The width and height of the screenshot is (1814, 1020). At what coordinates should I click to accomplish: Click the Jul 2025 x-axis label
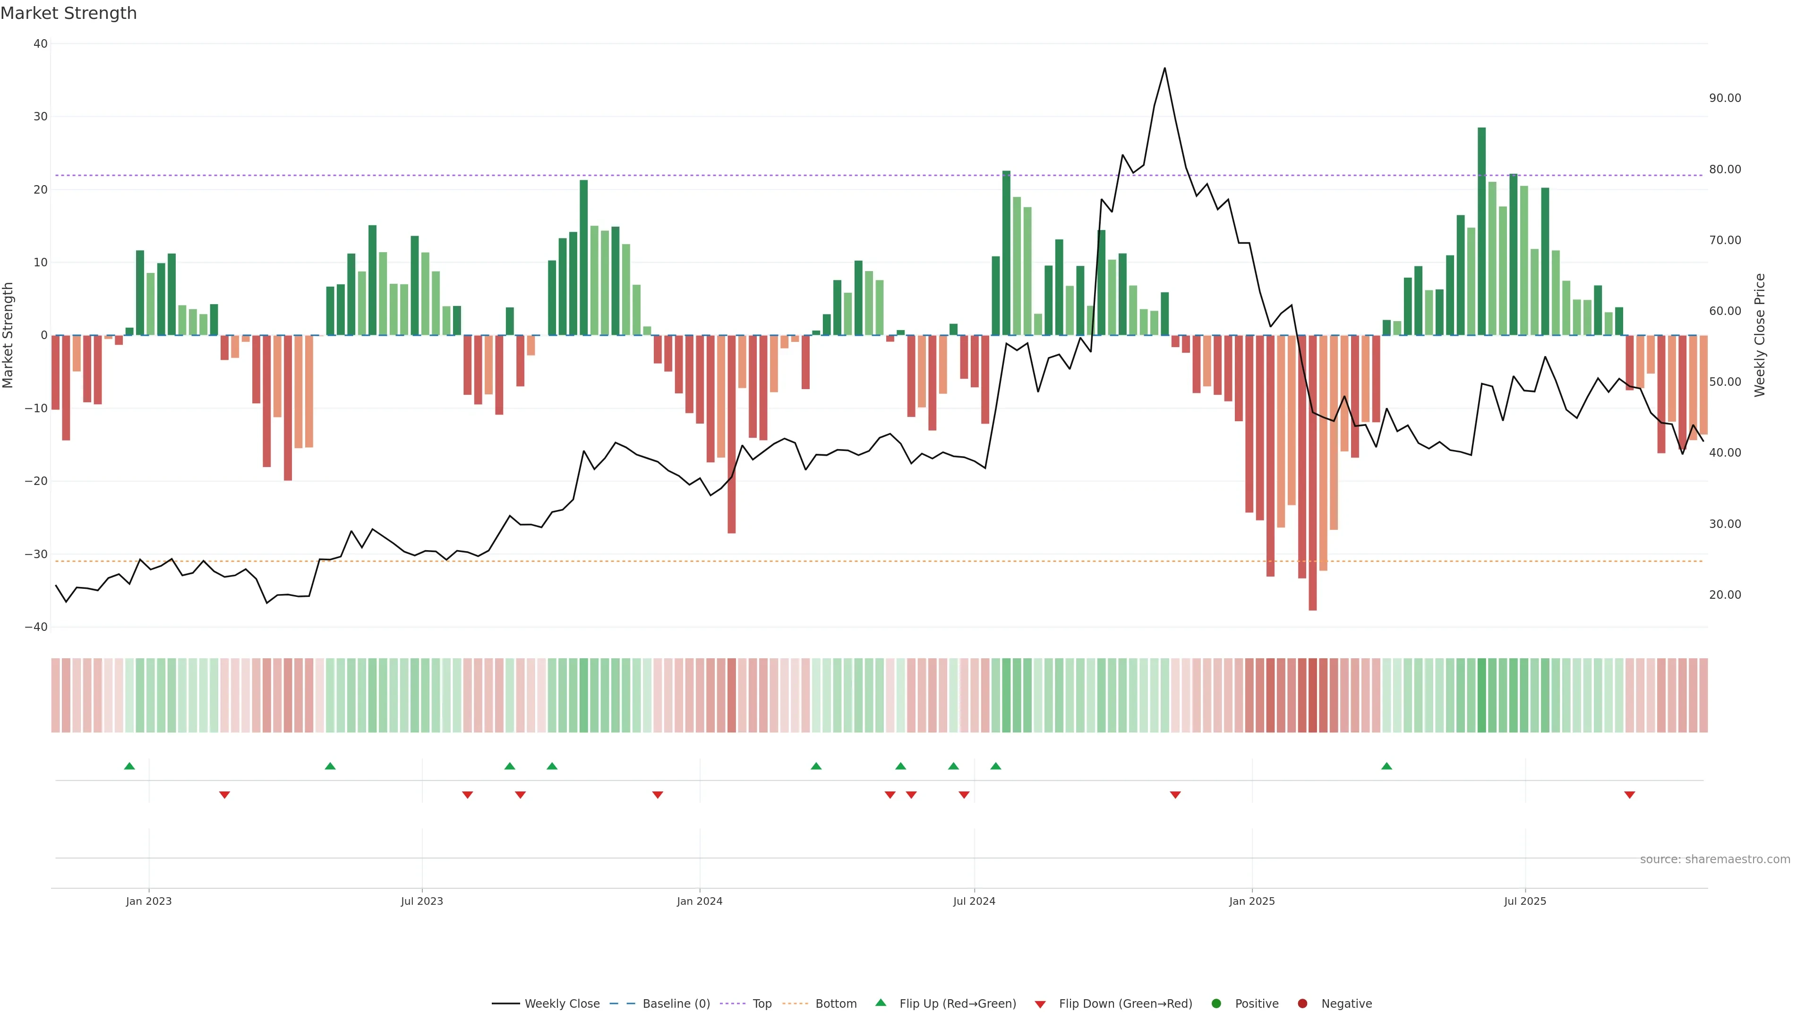1524,901
